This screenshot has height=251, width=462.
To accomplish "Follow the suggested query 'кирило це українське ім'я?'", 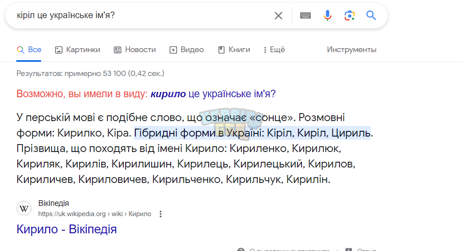I will (213, 94).
